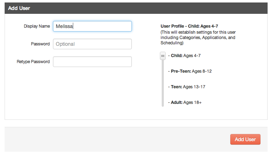Screen dimensions: 274x156
Task: Click the Retype Password label
Action: [x=33, y=62]
